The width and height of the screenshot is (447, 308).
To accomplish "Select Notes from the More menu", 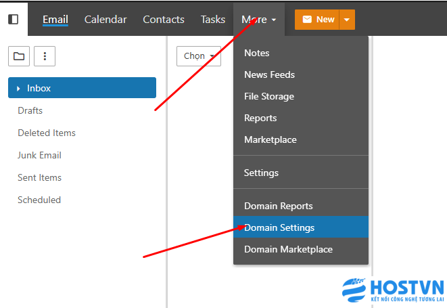I will pyautogui.click(x=257, y=53).
